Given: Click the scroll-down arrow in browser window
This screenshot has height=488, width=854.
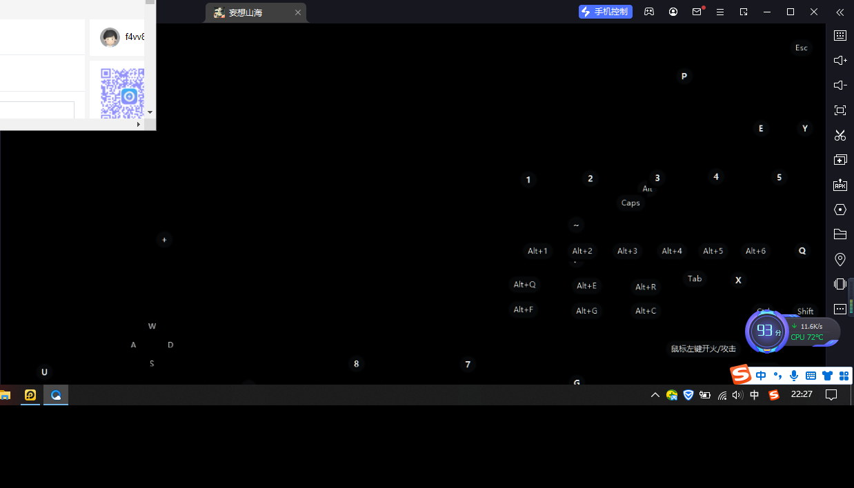Looking at the screenshot, I should click(x=150, y=112).
